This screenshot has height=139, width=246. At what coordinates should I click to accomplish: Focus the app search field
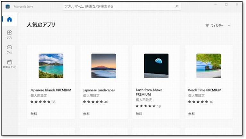tap(122, 6)
